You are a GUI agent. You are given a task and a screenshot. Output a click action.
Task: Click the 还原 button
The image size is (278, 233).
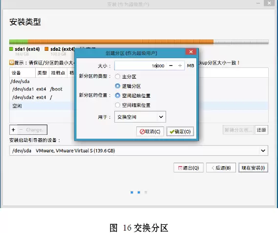point(261,130)
